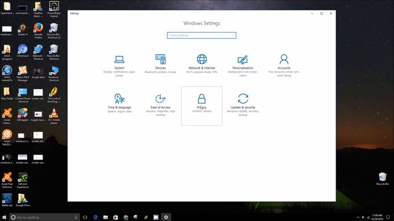Select the GeForce Experience desktop icon

click(23, 180)
